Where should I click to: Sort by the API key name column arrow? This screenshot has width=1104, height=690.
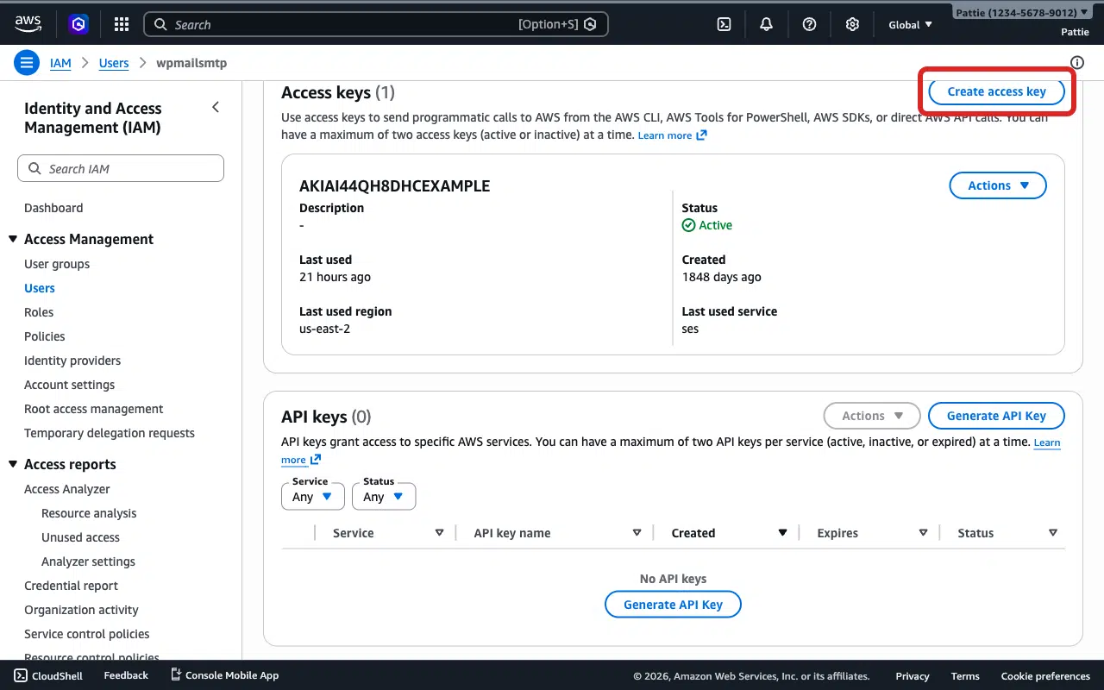(x=637, y=533)
